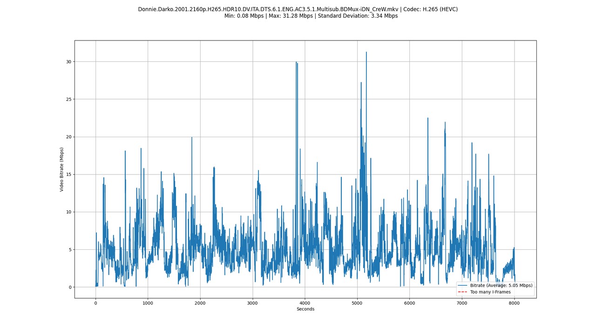This screenshot has width=596, height=335.
Task: Click the Seconds axis tick label 1000
Action: (x=148, y=303)
